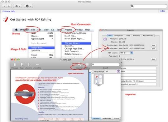Select Change Page Size... in the Process menu
The width and height of the screenshot is (168, 122).
point(76,49)
